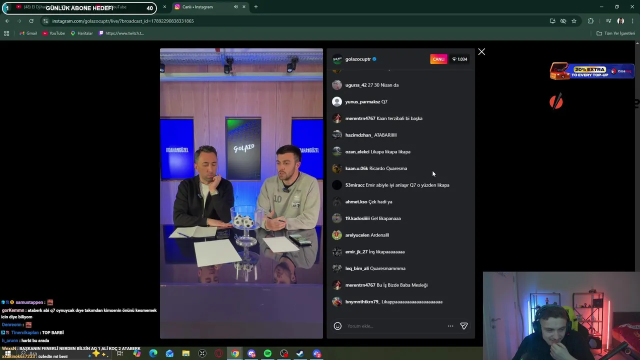Click the CANLI live badge
The width and height of the screenshot is (640, 360).
tap(438, 59)
